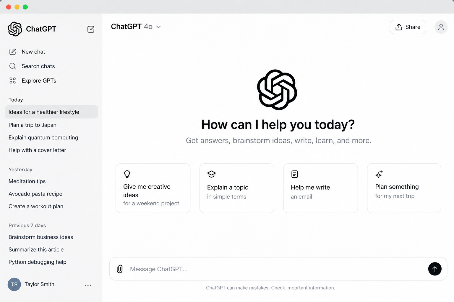
Task: Click the TS avatar in the sidebar
Action: (14, 284)
